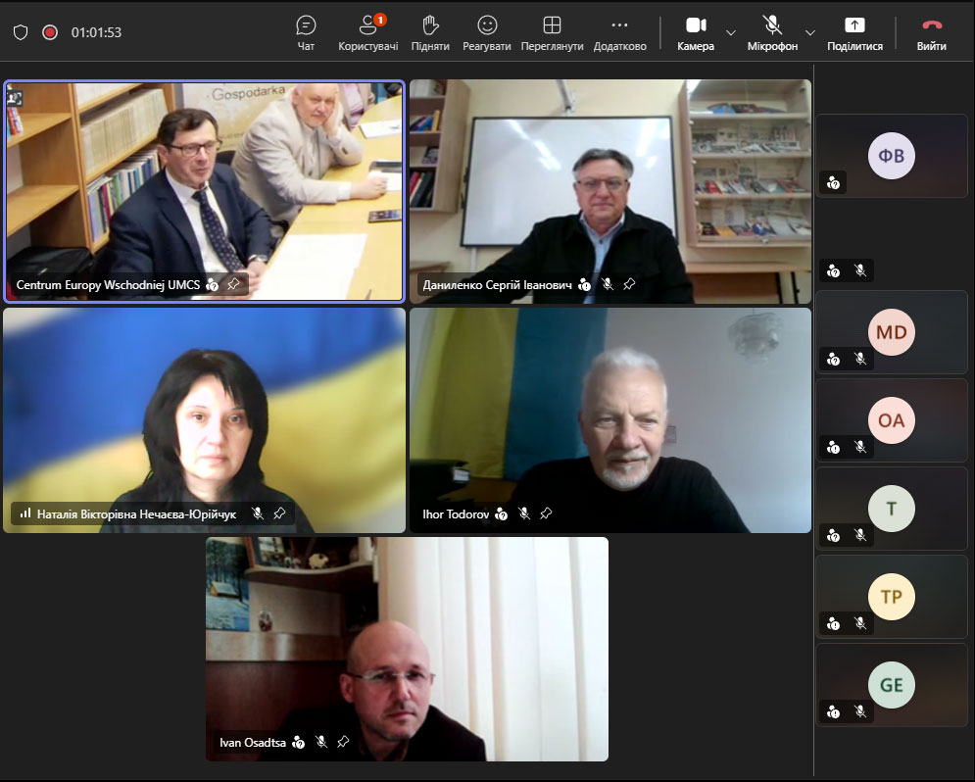Open the Користувачі participants list
The height and width of the screenshot is (782, 975).
[x=368, y=33]
